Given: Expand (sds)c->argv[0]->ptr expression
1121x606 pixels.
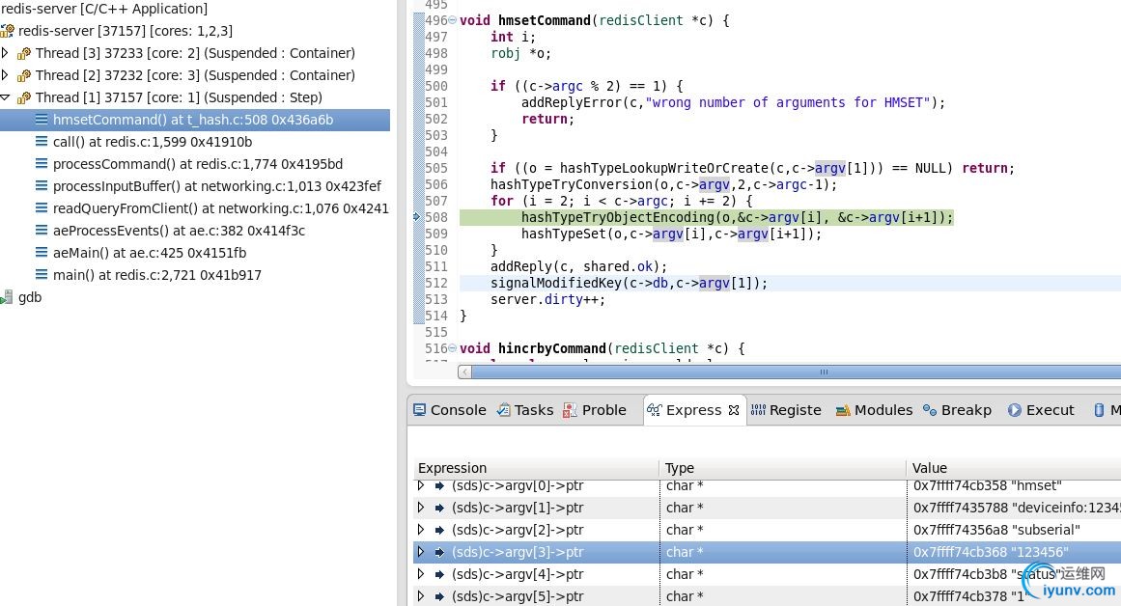Looking at the screenshot, I should point(420,486).
